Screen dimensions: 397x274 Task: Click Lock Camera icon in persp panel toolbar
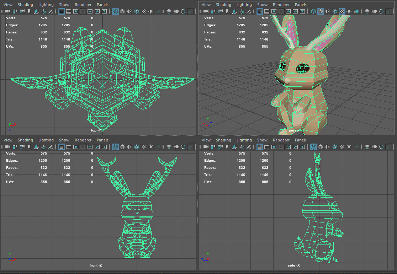tap(213, 11)
